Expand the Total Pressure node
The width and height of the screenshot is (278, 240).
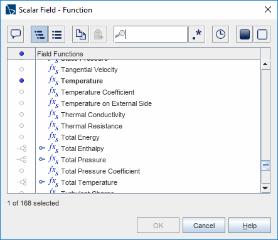tap(42, 159)
